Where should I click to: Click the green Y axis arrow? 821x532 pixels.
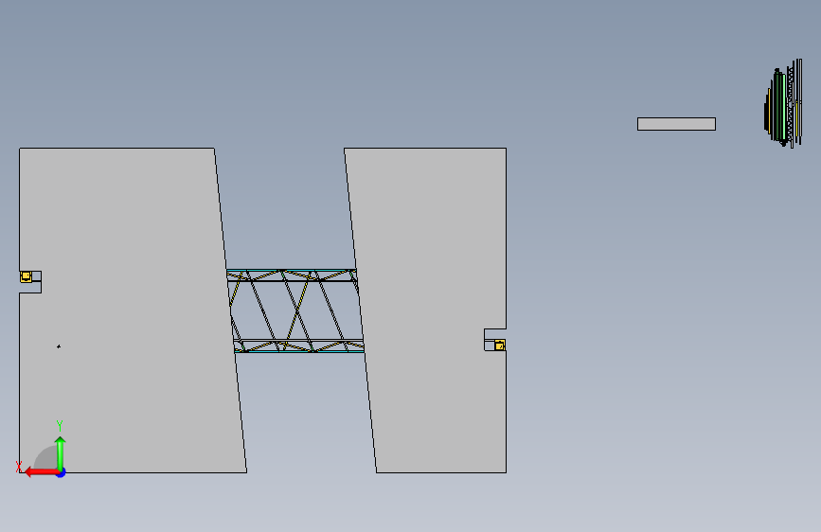pyautogui.click(x=61, y=452)
